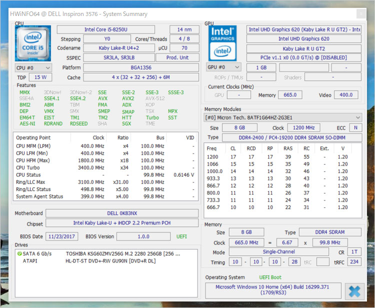Click the PCIe v1.1 x0 [DISABLED] field
This screenshot has width=375, height=308.
[x=303, y=57]
